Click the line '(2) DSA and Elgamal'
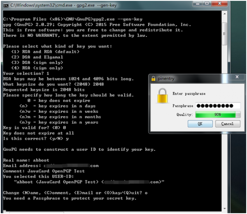247x214 pixels. [x=37, y=57]
